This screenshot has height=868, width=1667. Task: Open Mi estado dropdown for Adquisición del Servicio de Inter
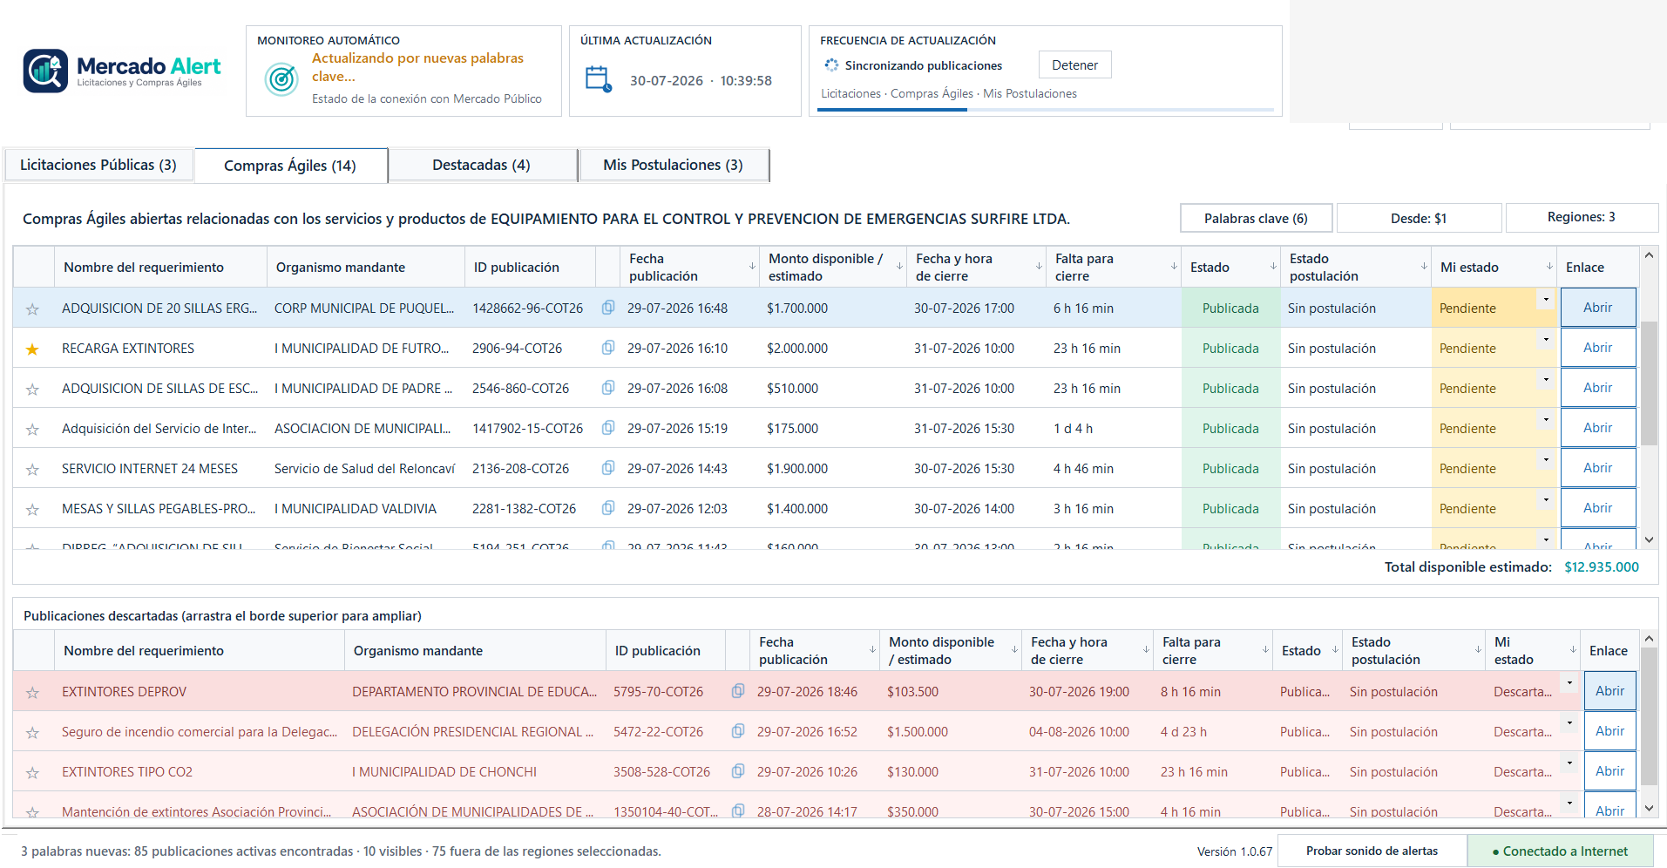pyautogui.click(x=1546, y=420)
